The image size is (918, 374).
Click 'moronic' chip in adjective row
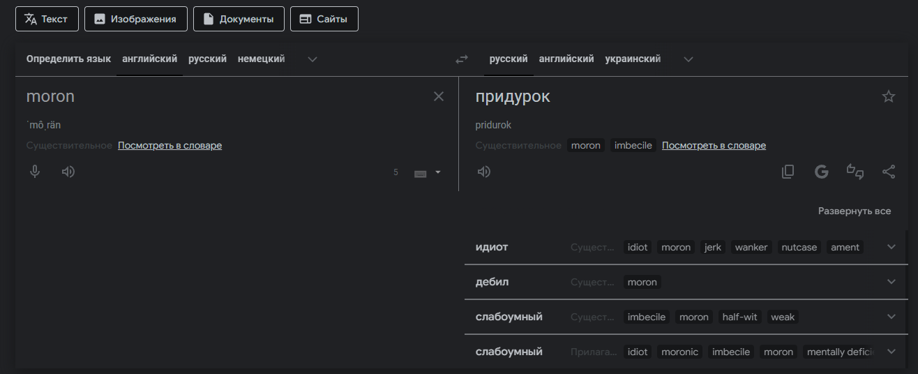679,352
